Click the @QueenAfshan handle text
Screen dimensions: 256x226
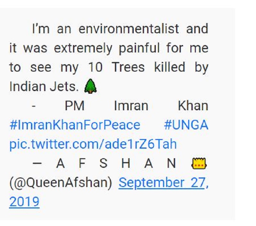[61, 183]
